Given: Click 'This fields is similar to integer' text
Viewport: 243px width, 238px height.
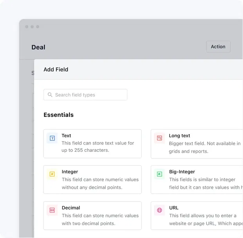Looking at the screenshot, I should pos(202,180).
